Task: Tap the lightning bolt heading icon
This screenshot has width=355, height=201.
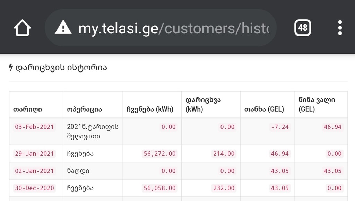Action: 11,68
